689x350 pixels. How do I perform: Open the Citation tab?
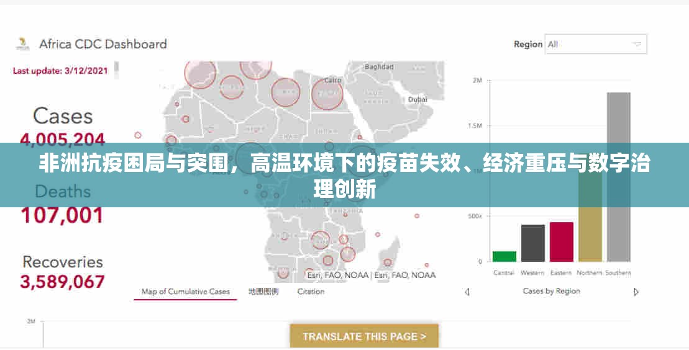[311, 292]
